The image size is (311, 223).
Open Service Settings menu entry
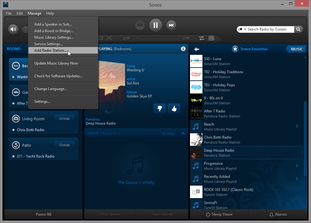click(63, 44)
